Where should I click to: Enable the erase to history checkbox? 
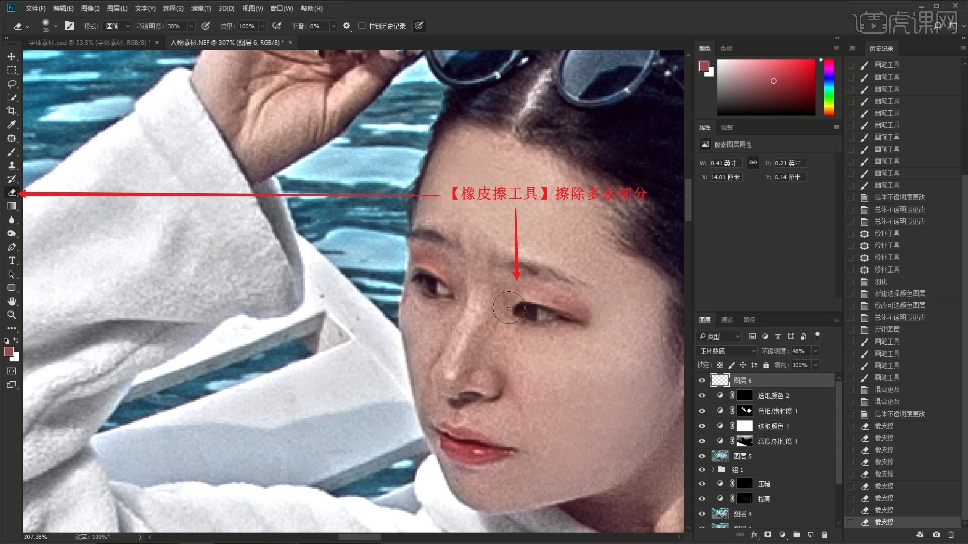361,26
